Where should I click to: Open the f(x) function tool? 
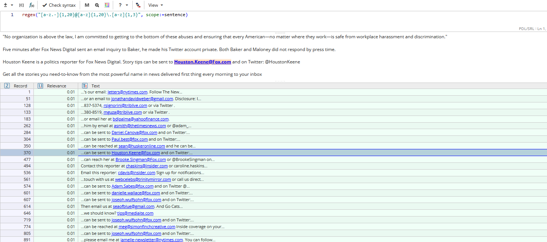pyautogui.click(x=32, y=5)
